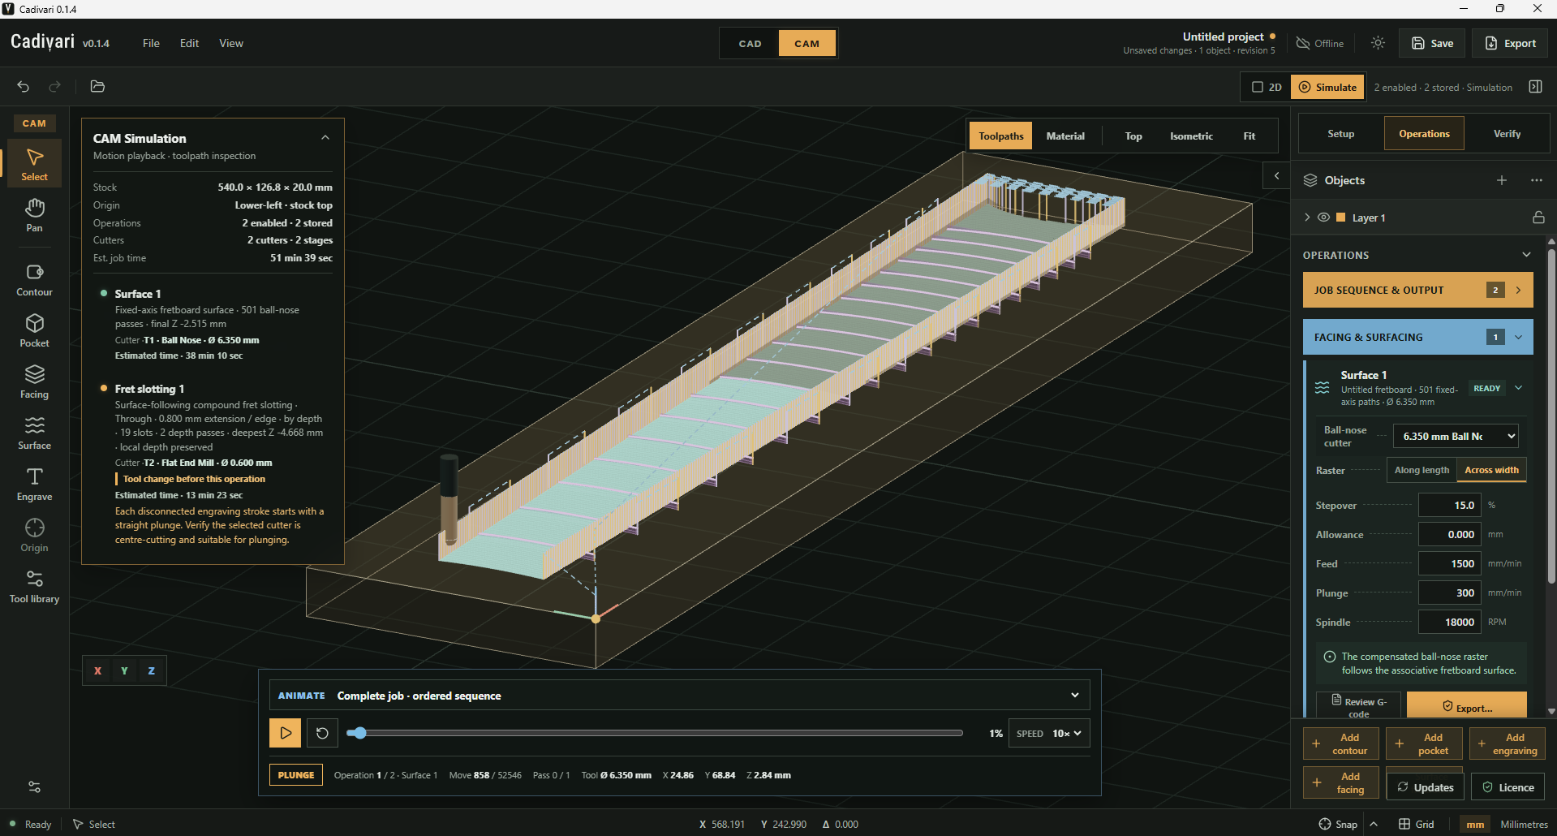The image size is (1557, 836).
Task: Open the Edit menu
Action: [x=189, y=43]
